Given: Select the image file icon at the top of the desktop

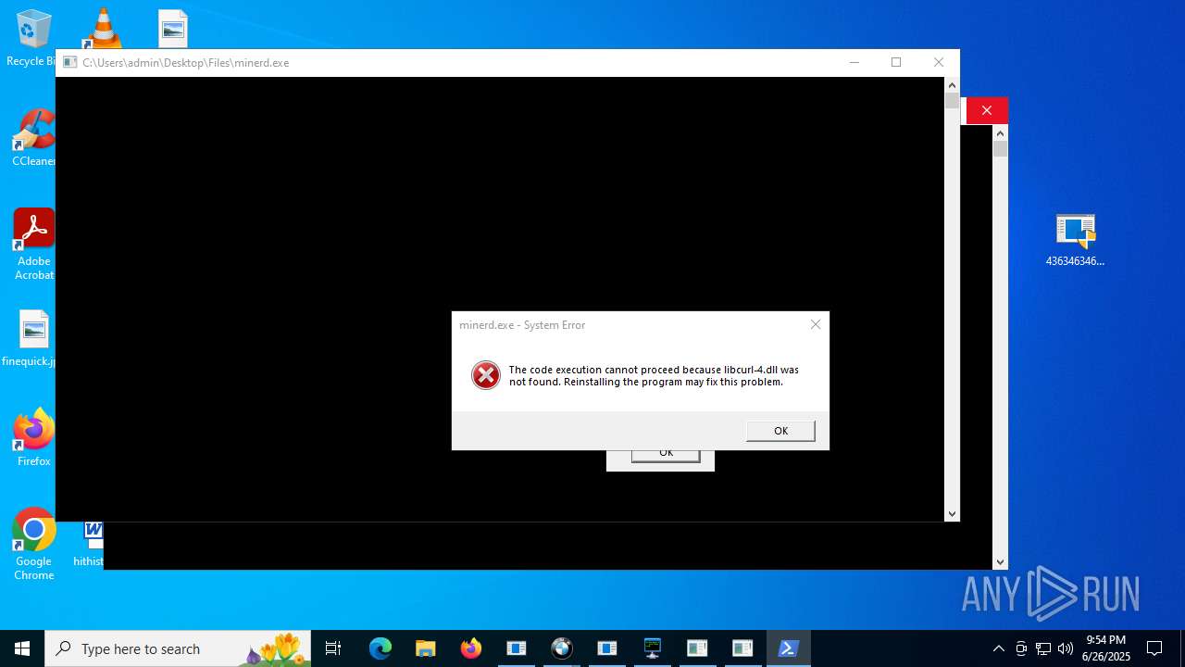Looking at the screenshot, I should [x=173, y=29].
